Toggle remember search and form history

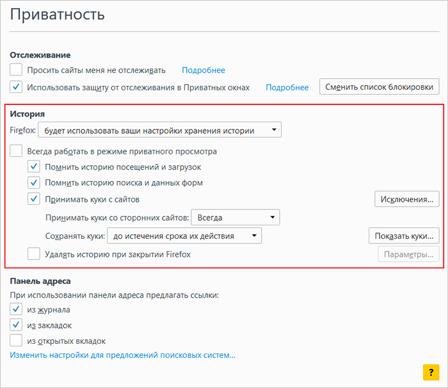34,182
